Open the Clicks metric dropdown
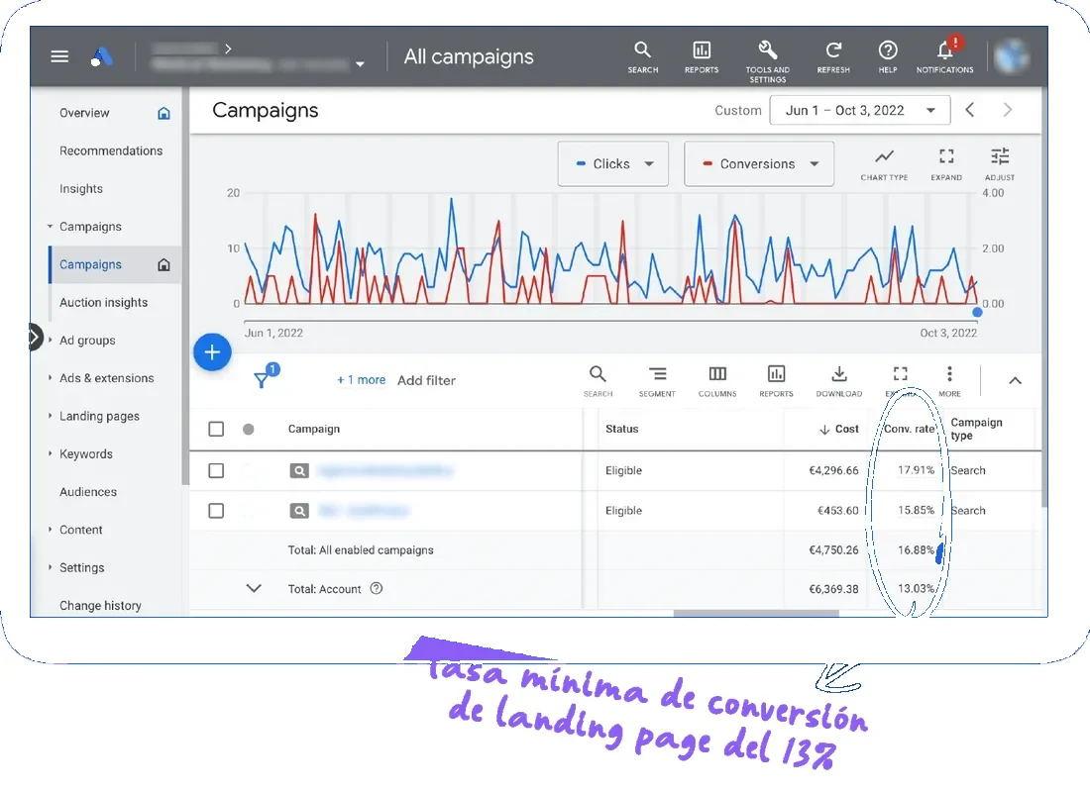This screenshot has height=793, width=1090. [x=613, y=164]
